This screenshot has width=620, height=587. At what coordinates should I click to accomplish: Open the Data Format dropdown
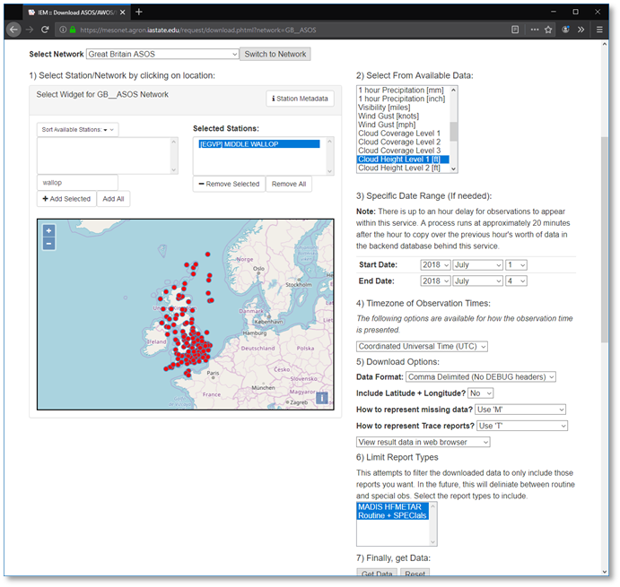481,377
